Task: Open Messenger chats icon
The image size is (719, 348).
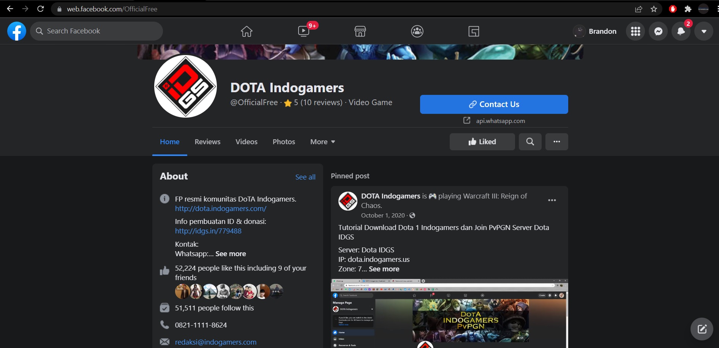Action: click(x=658, y=31)
